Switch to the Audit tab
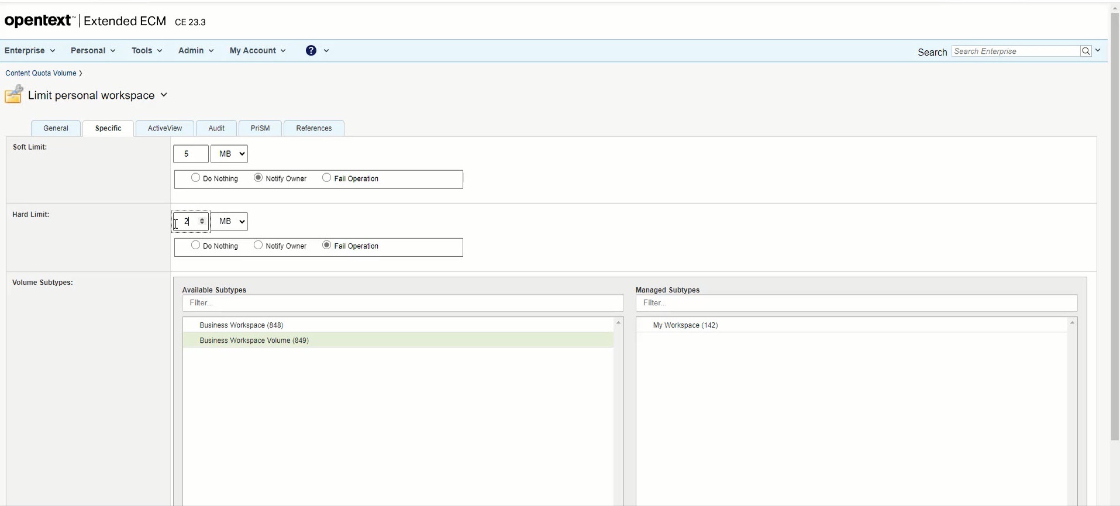 click(x=216, y=128)
